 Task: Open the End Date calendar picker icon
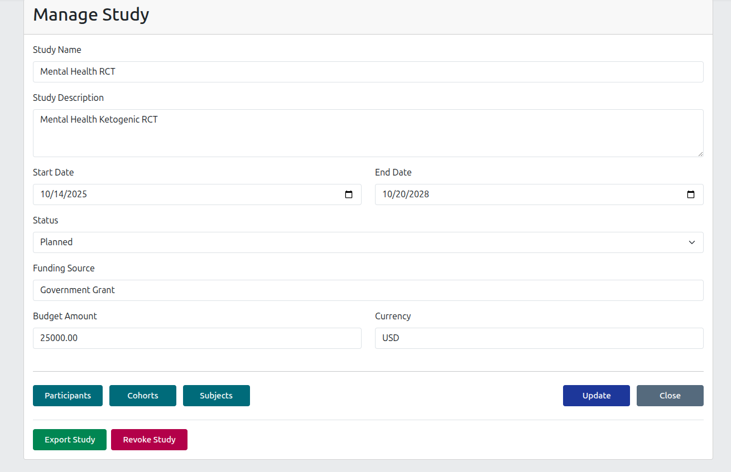tap(690, 194)
